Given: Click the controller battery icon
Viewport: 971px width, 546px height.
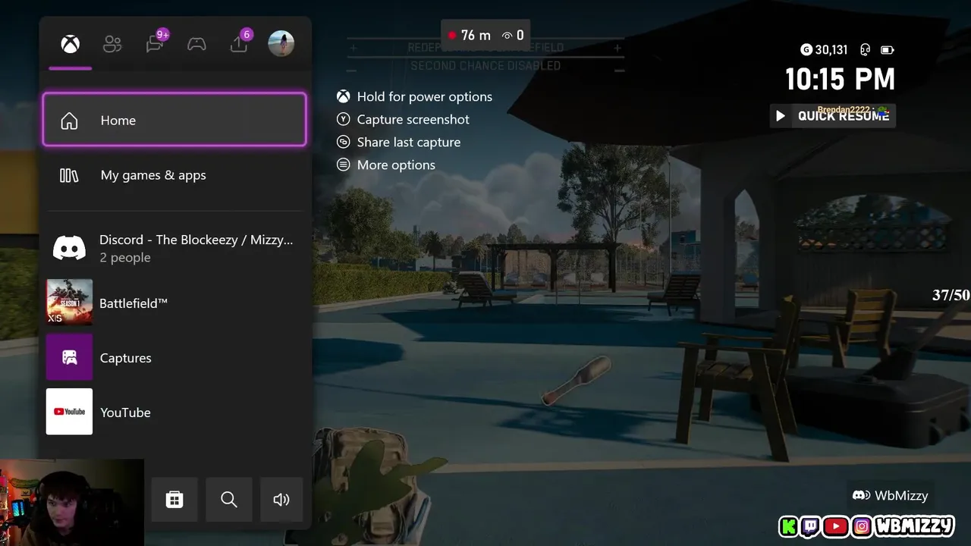Looking at the screenshot, I should click(x=887, y=50).
